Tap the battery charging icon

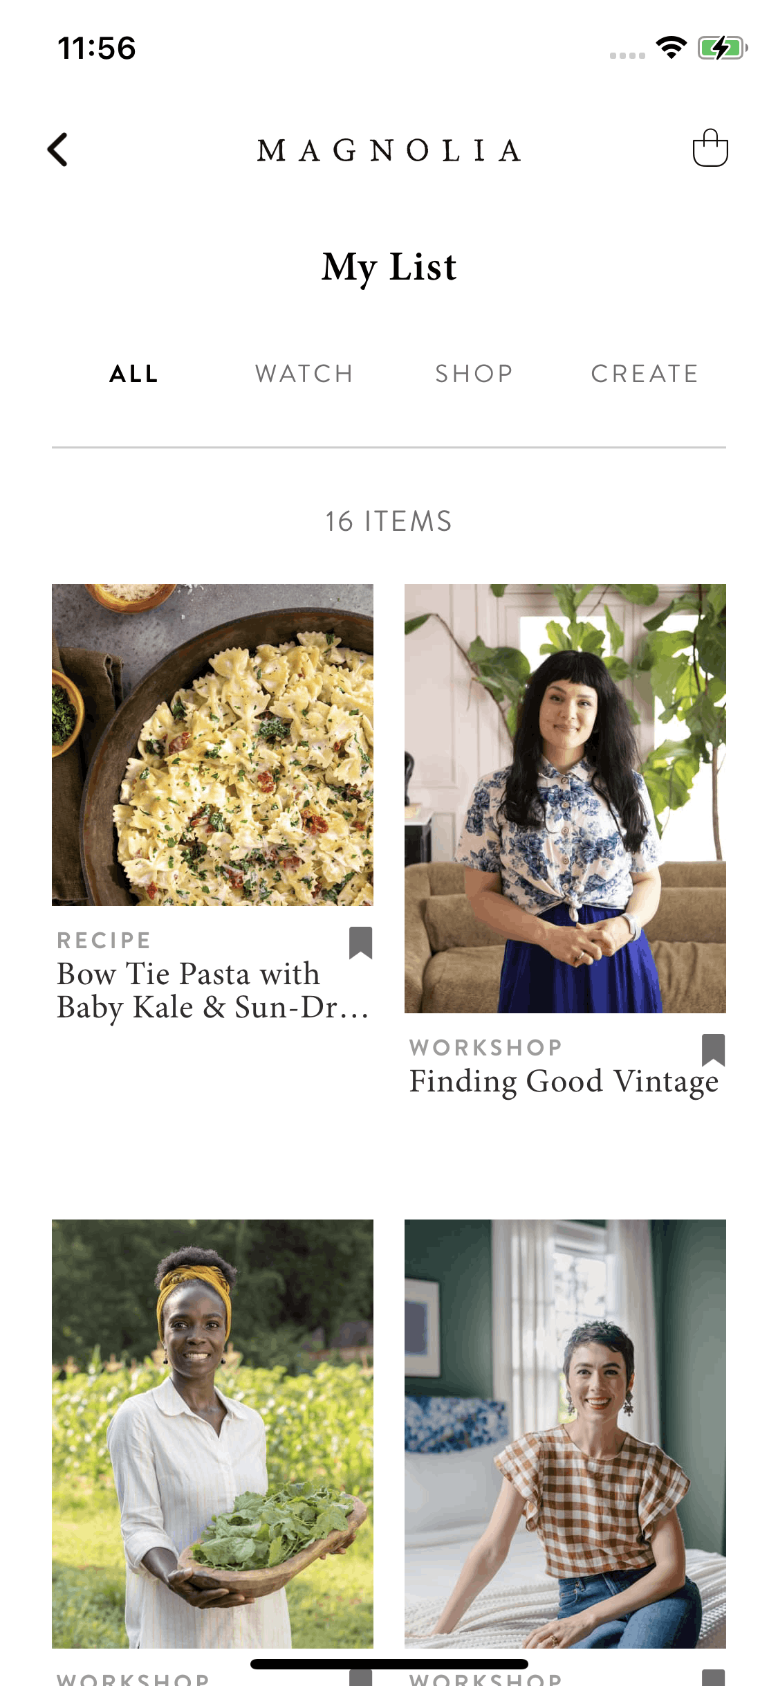[723, 48]
